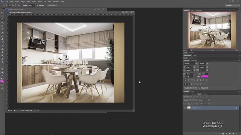Switch to the Swatches tab

(x=191, y=53)
